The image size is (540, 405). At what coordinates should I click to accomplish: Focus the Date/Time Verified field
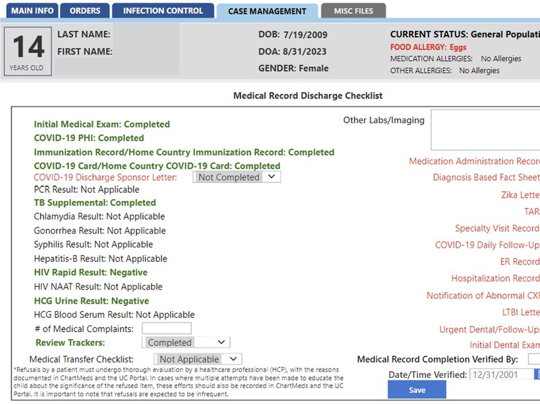pyautogui.click(x=502, y=375)
